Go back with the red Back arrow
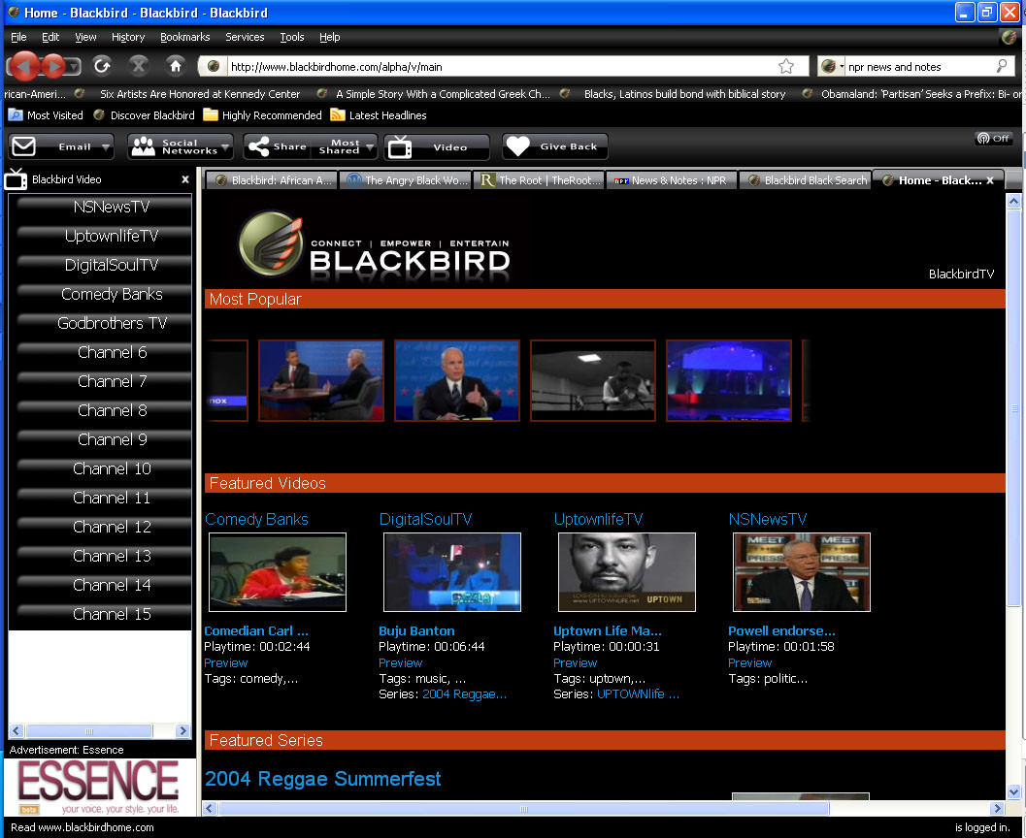1026x838 pixels. [x=24, y=66]
